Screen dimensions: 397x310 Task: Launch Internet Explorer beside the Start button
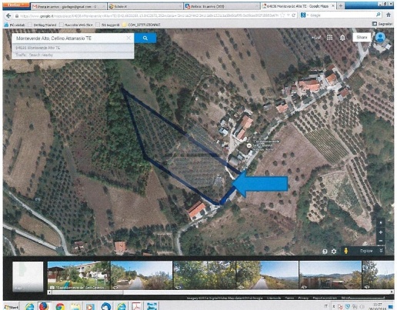click(x=29, y=306)
